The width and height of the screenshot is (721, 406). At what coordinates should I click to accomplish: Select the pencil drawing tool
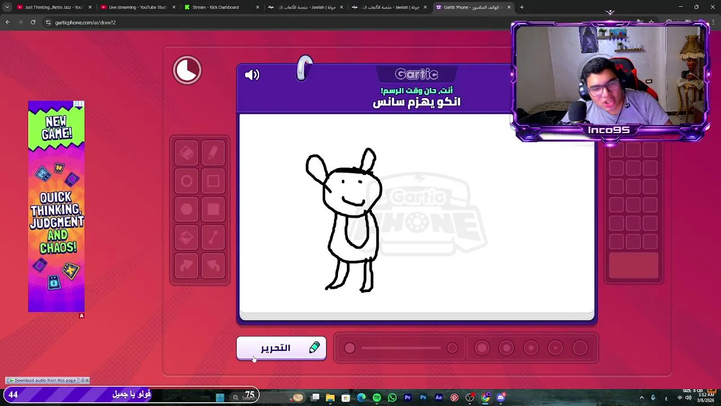(213, 153)
